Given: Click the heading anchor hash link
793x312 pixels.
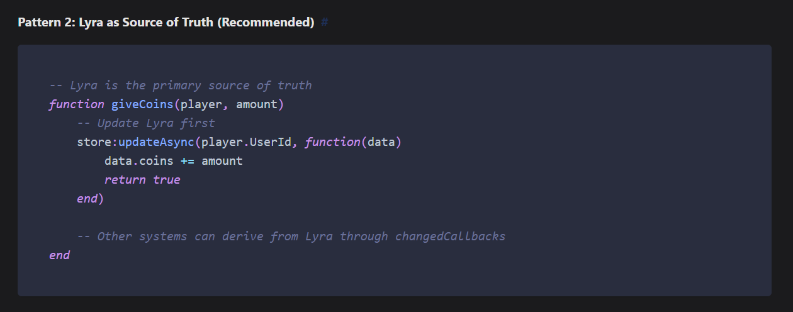Looking at the screenshot, I should point(324,23).
